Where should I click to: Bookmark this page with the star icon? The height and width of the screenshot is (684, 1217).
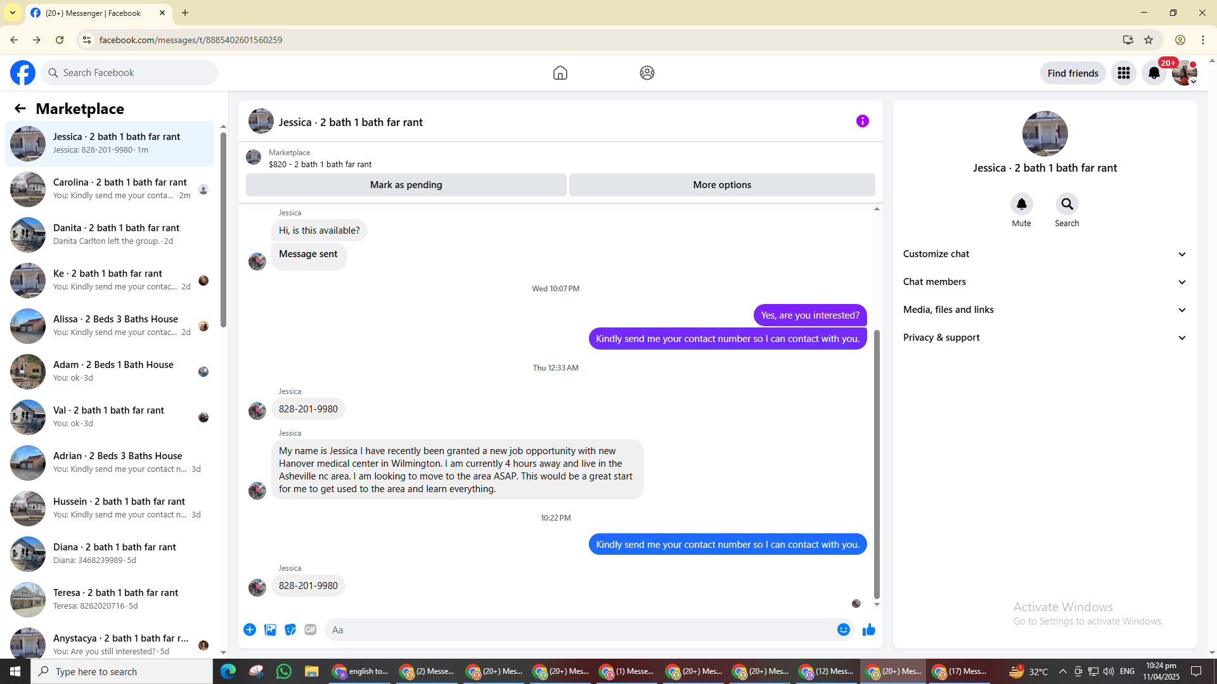pos(1149,40)
